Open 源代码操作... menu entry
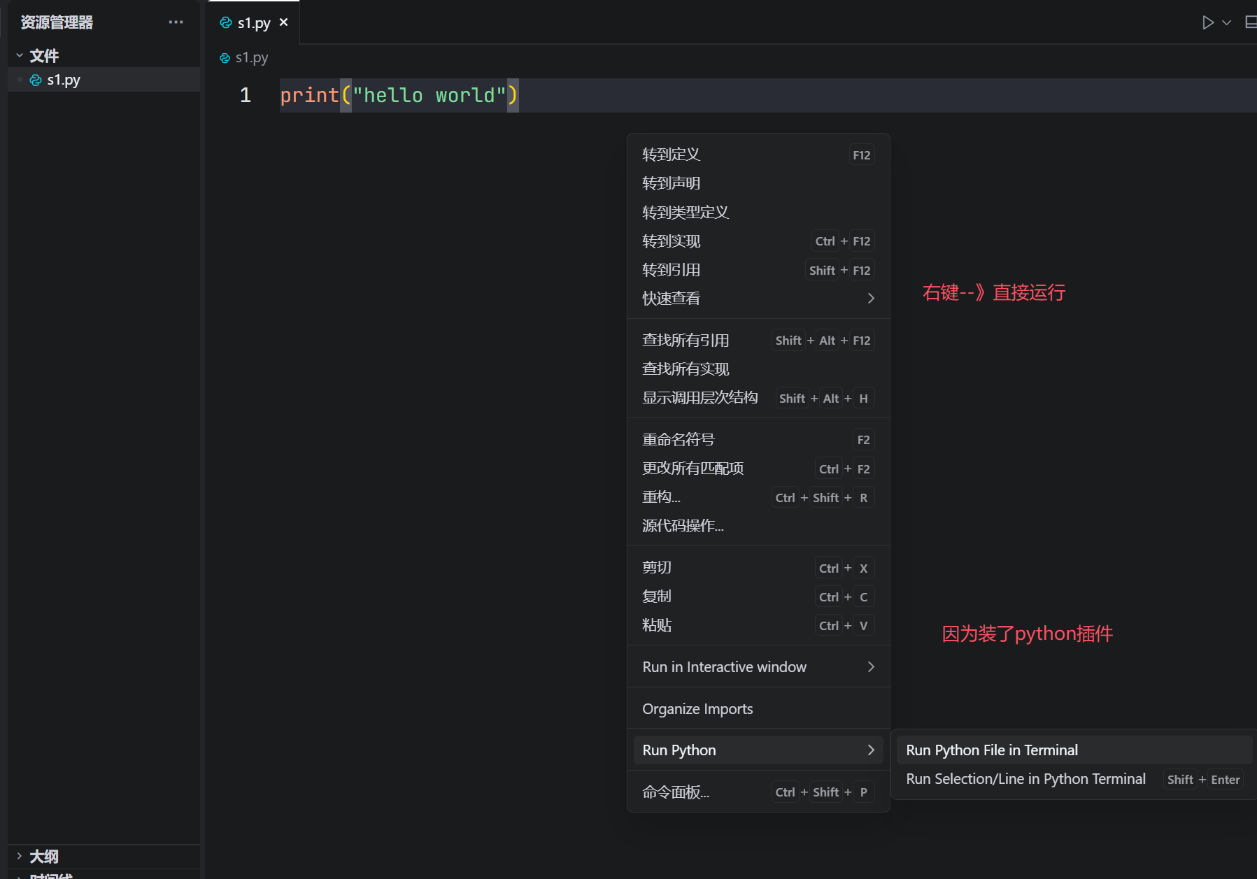This screenshot has width=1257, height=879. [758, 526]
